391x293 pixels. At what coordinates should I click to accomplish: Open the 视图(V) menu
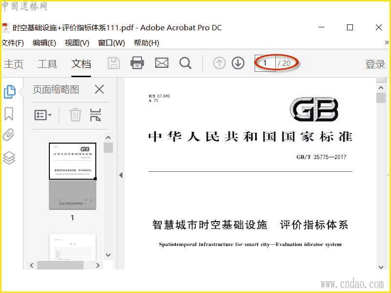click(x=77, y=43)
